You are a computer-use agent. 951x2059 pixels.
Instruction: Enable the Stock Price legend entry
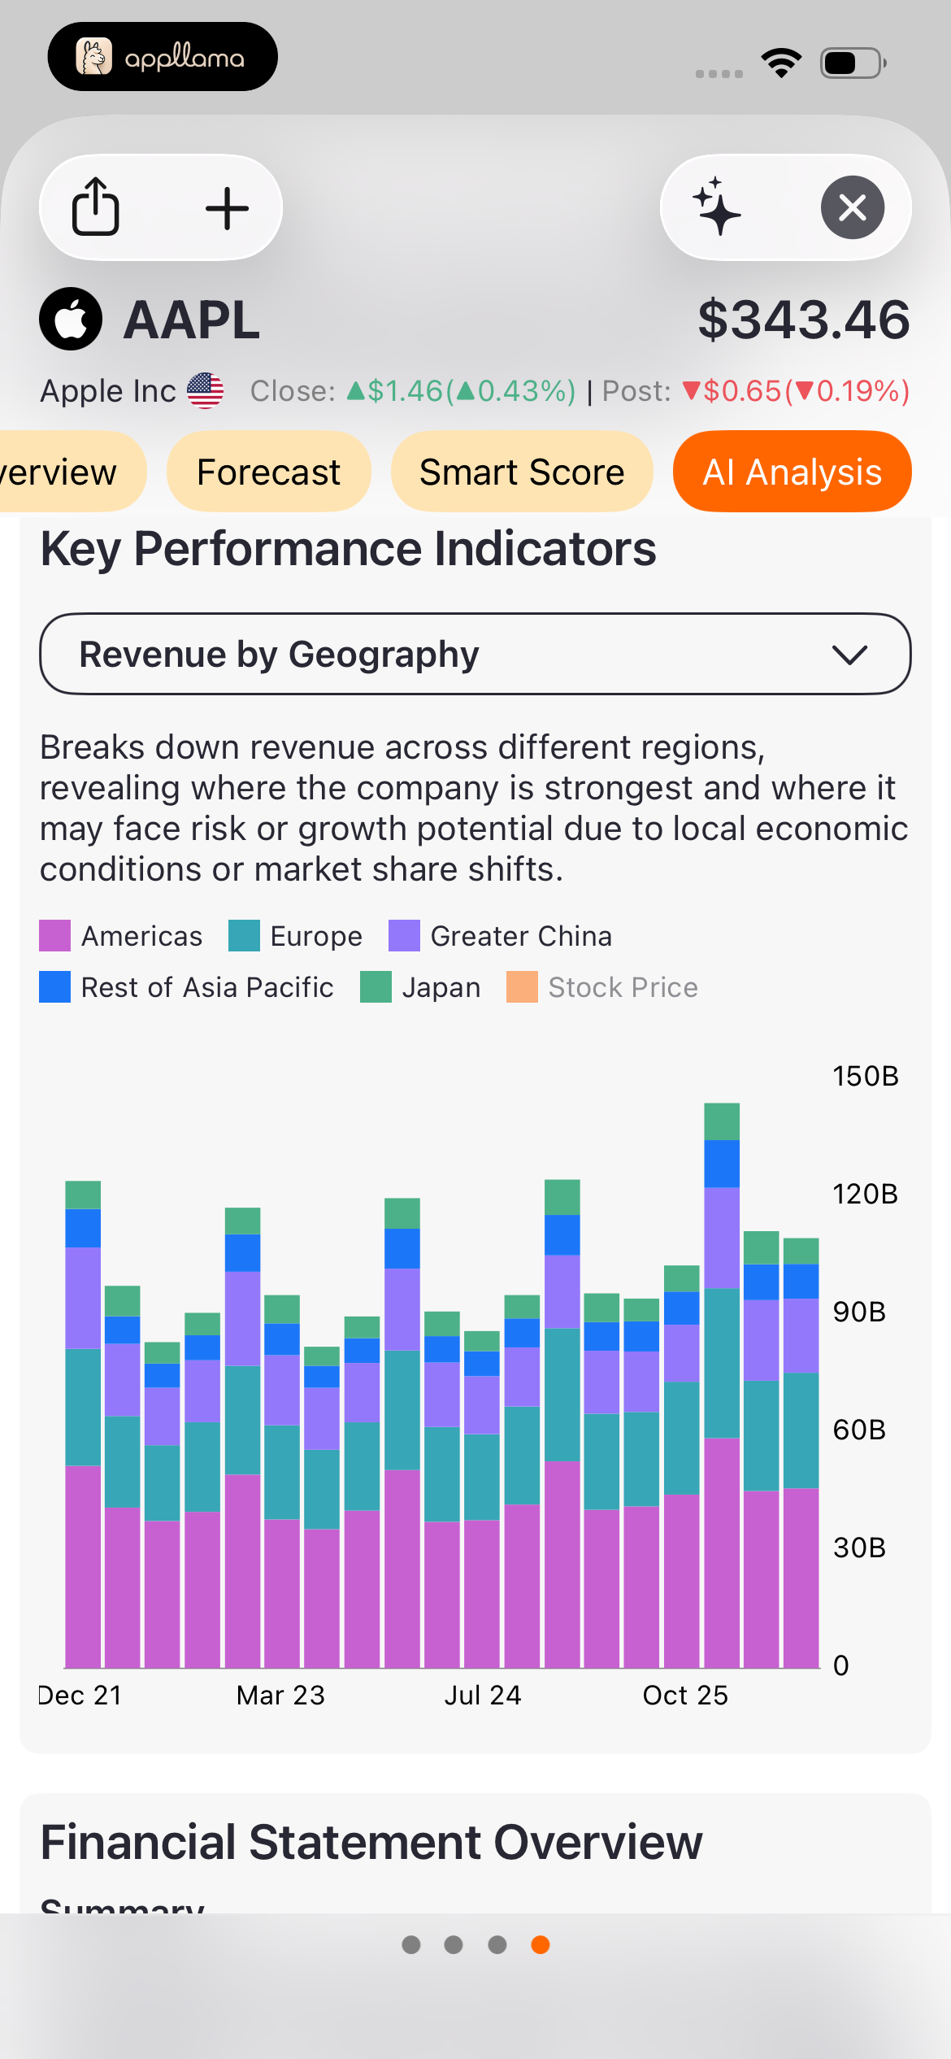602,987
